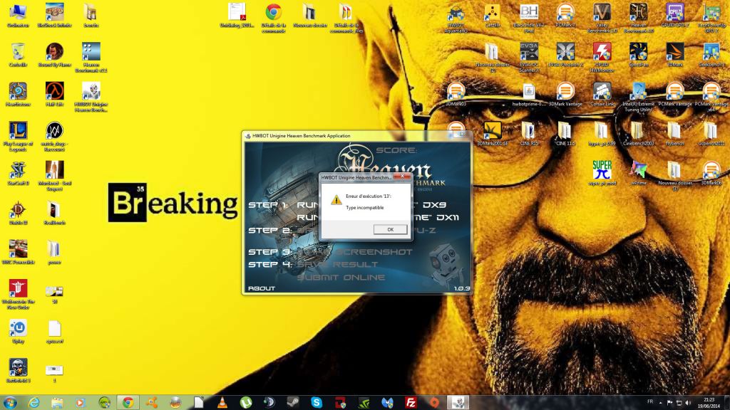Image resolution: width=730 pixels, height=410 pixels.
Task: Launch Intel Extreme Tuning Utility shortcut
Action: pyautogui.click(x=638, y=97)
